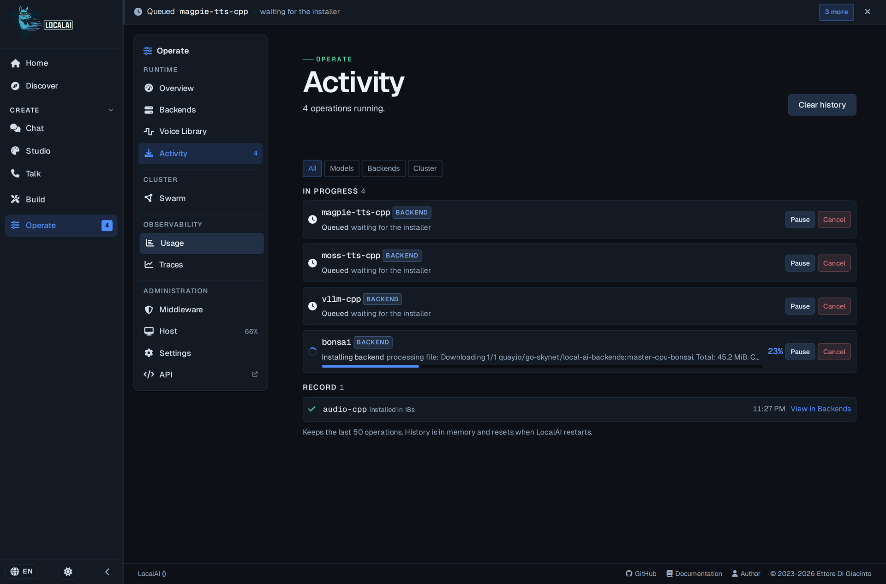Image resolution: width=886 pixels, height=584 pixels.
Task: Click the Traces line-graph icon
Action: 149,265
